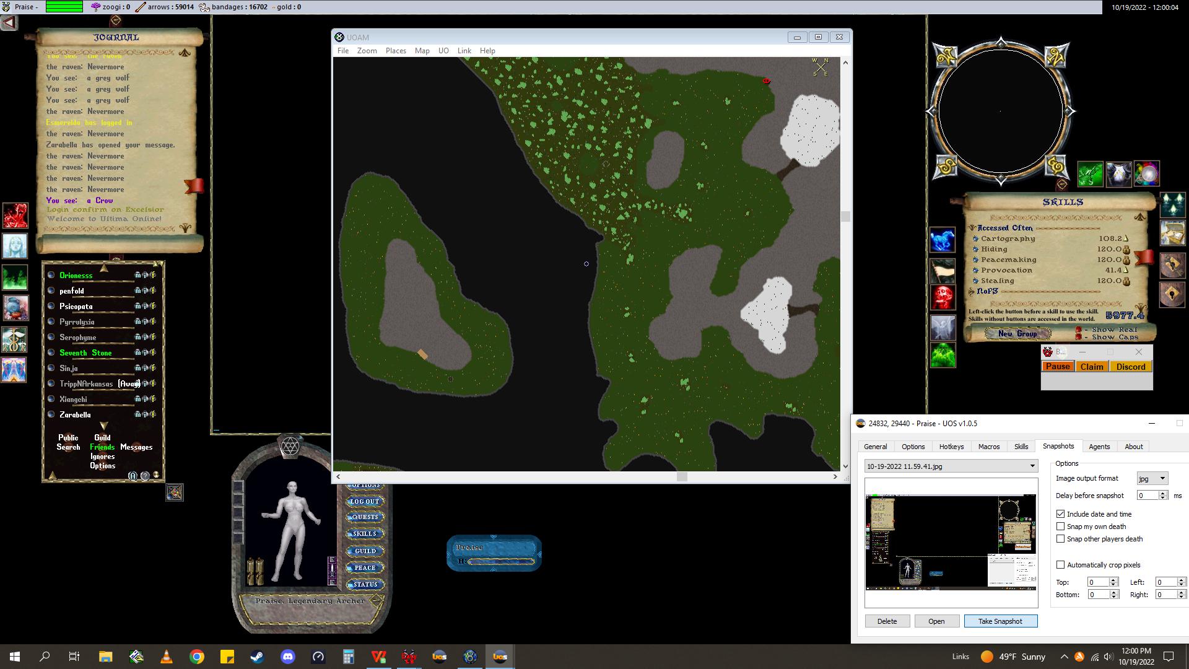Click the LOG OUT paperdoll button

[x=365, y=502]
